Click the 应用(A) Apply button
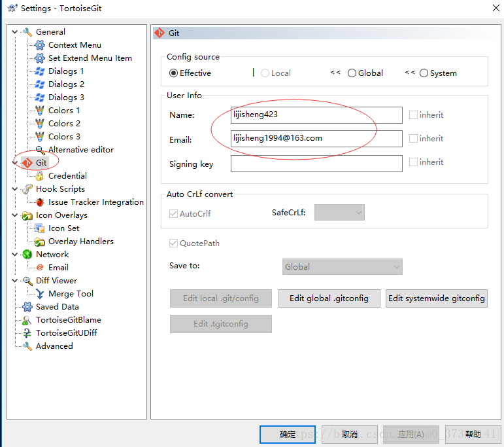Viewport: 504px width, 447px height. [411, 435]
